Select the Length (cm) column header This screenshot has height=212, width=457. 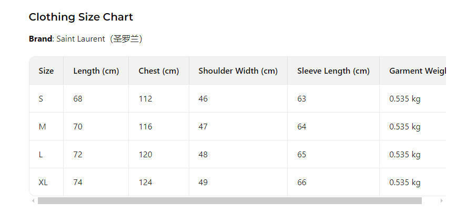[x=96, y=71]
